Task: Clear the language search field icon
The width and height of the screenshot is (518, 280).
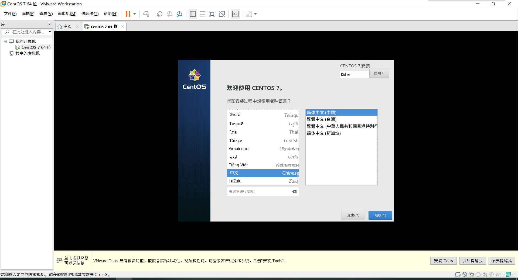Action: tap(294, 192)
